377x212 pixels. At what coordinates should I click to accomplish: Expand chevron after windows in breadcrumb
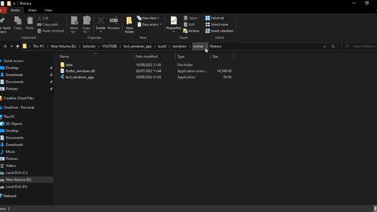(x=190, y=47)
